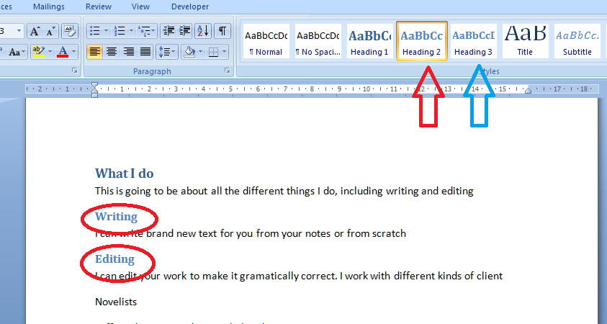Open the Paragraph dialog launcher
607x324 pixels.
228,71
